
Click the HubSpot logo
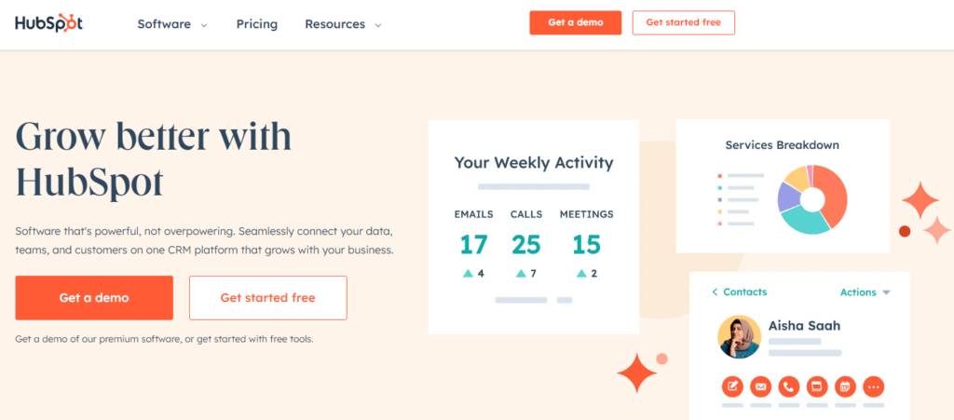pos(48,23)
